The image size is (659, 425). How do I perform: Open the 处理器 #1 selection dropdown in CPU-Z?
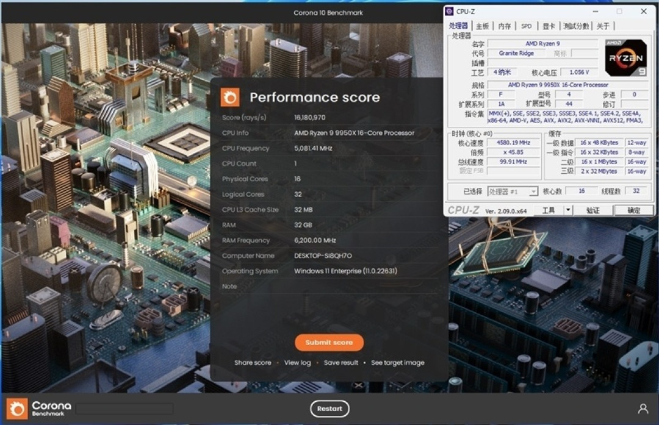(x=513, y=191)
